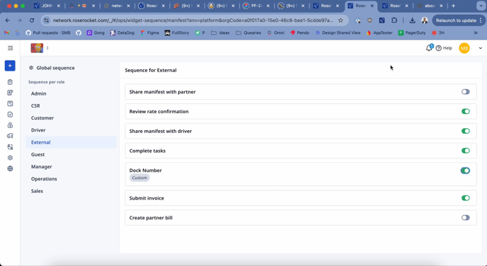Turn off the Dock Number switch
The width and height of the screenshot is (487, 266).
pyautogui.click(x=465, y=170)
